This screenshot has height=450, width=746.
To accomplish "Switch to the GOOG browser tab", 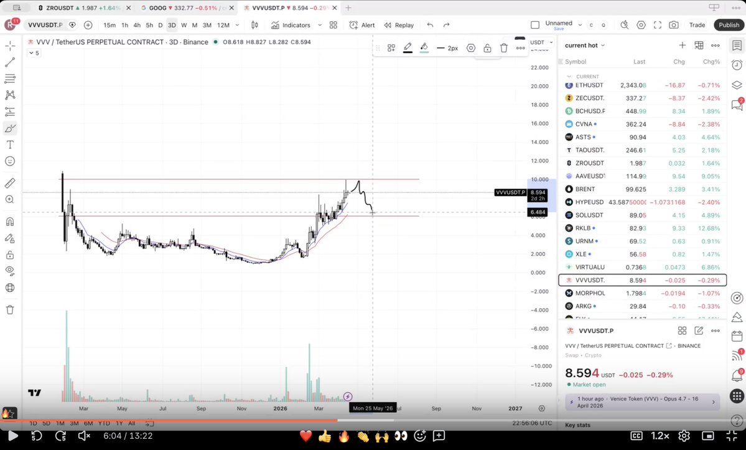I will pos(187,8).
